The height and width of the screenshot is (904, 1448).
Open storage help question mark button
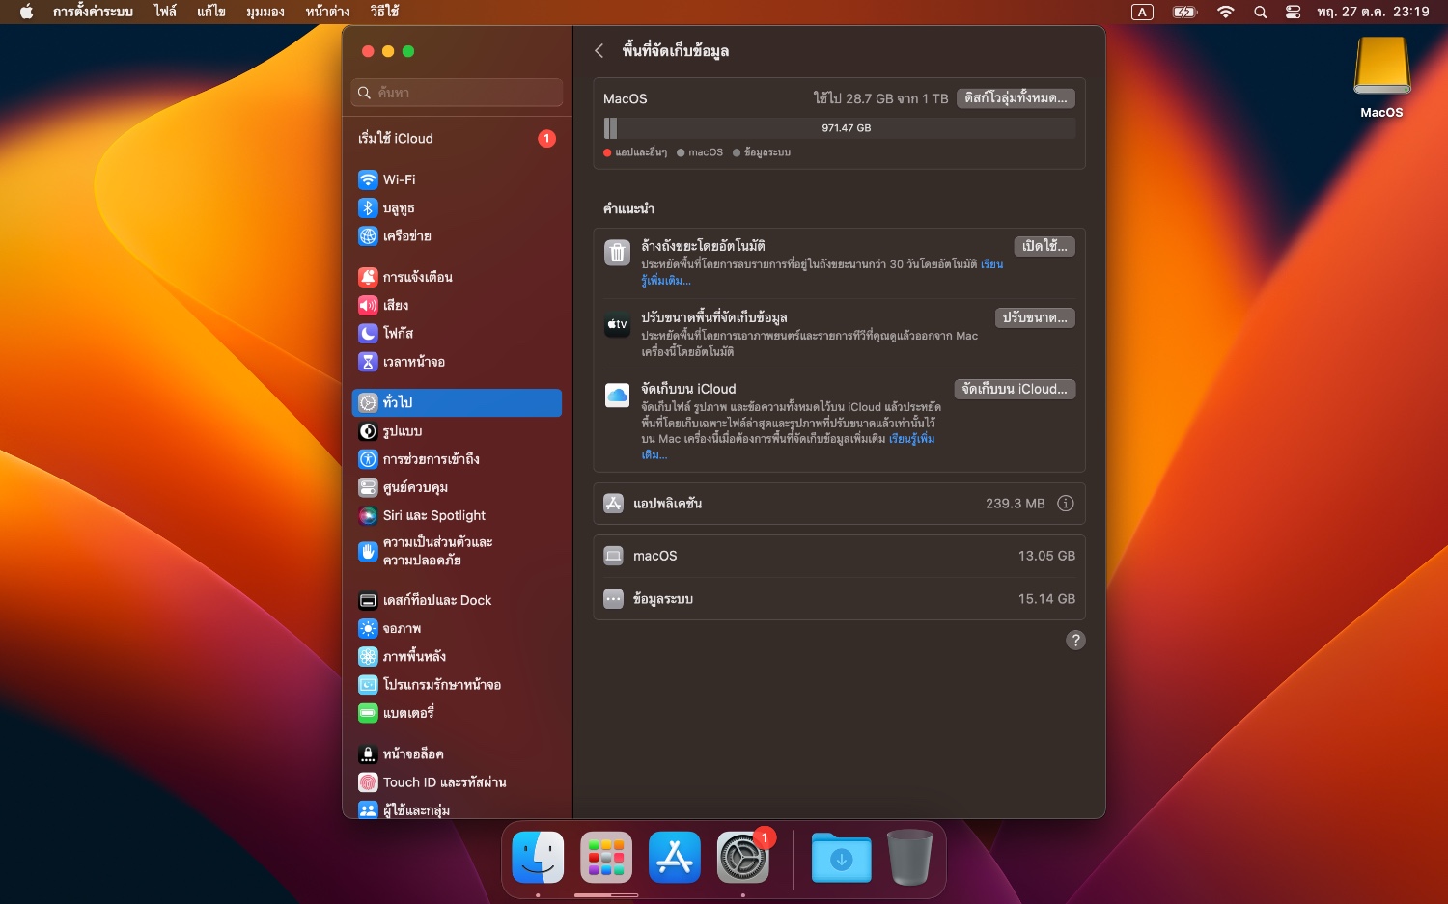tap(1075, 641)
